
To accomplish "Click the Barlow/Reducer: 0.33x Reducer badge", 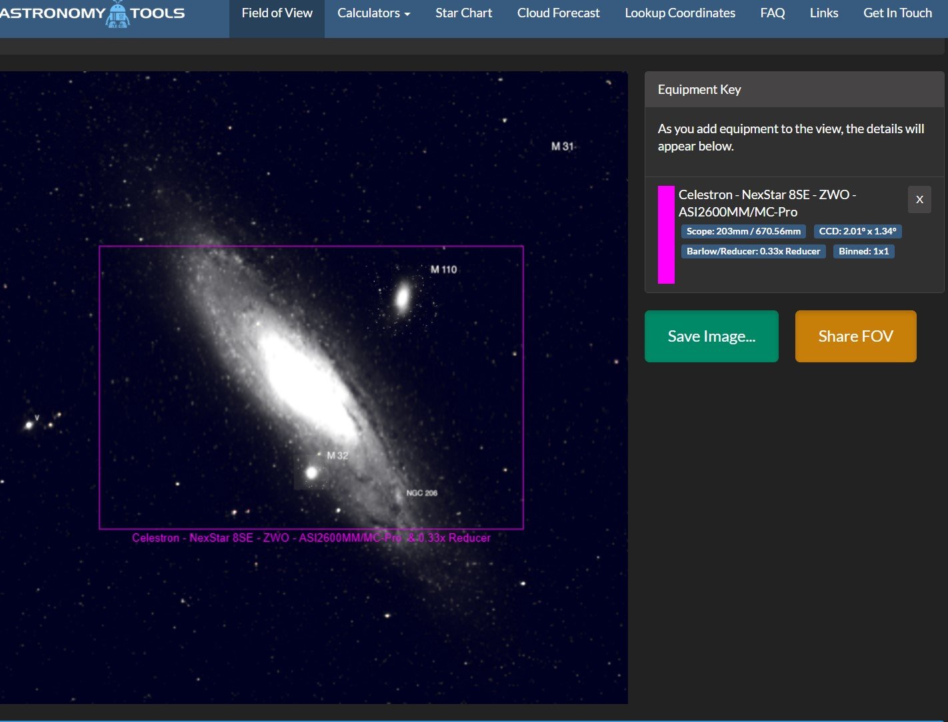I will tap(753, 251).
